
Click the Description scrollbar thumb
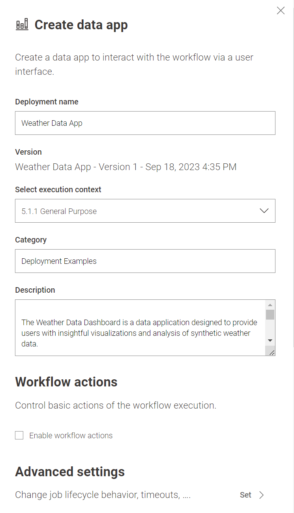[x=270, y=314]
